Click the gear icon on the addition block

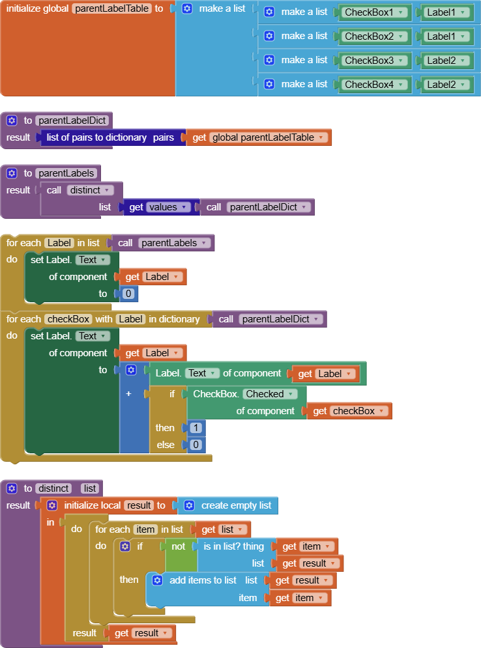point(130,370)
